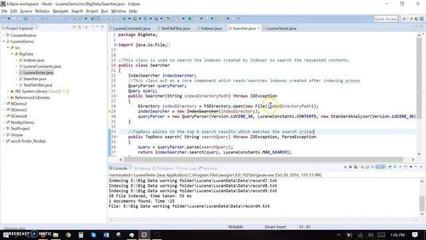Fold the Searcher constructor at line 26

[x=117, y=96]
